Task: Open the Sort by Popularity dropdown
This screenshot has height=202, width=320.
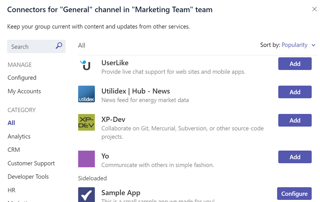Action: 294,45
